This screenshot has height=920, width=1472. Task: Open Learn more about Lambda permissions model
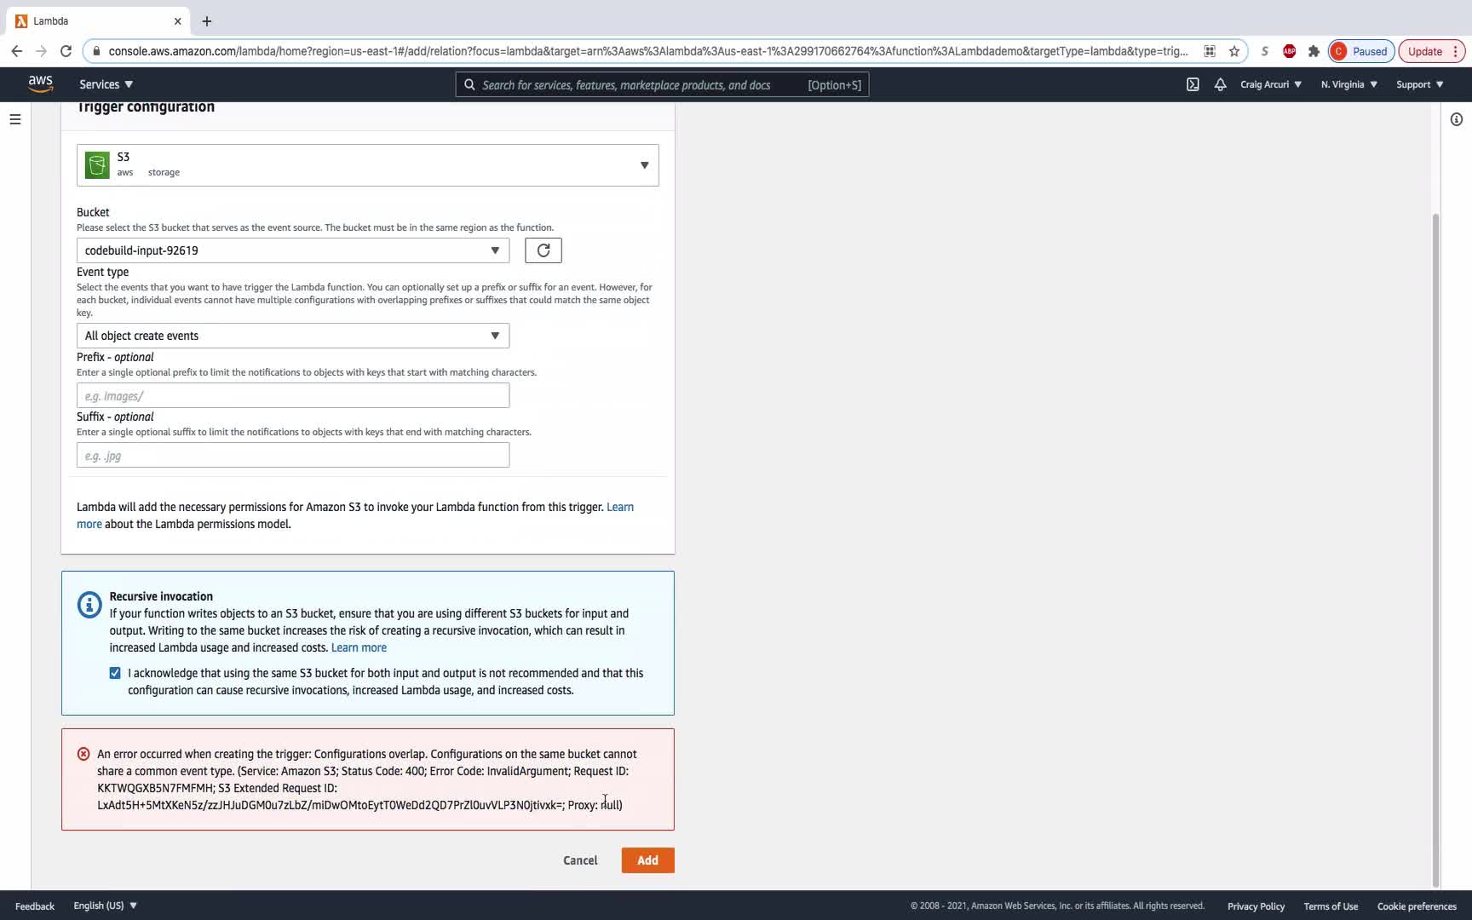pyautogui.click(x=619, y=507)
